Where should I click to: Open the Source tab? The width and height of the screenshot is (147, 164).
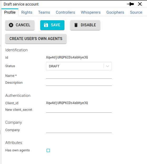point(136,12)
